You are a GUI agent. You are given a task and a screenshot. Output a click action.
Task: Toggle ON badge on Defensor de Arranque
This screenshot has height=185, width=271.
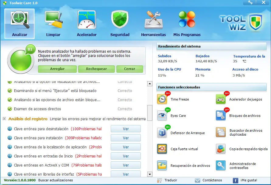click(x=168, y=127)
